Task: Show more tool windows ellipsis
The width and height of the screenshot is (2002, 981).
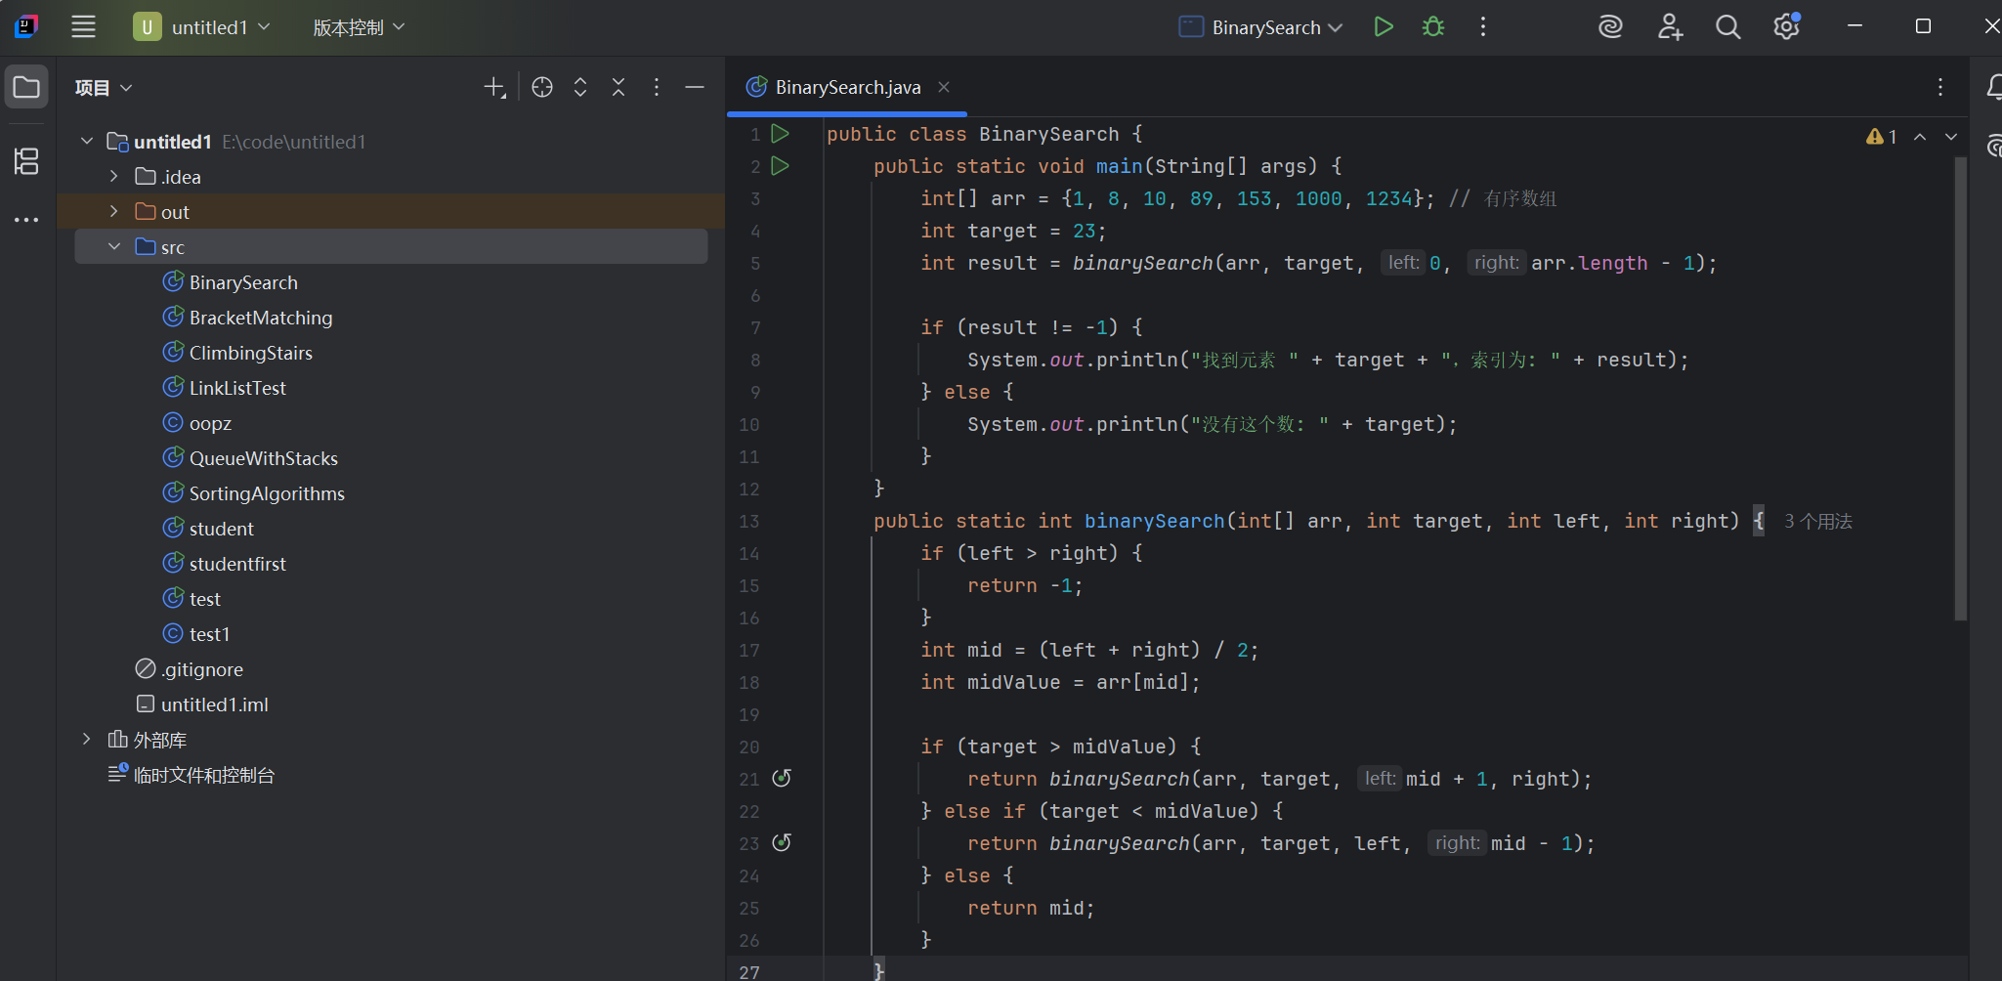Action: (26, 220)
